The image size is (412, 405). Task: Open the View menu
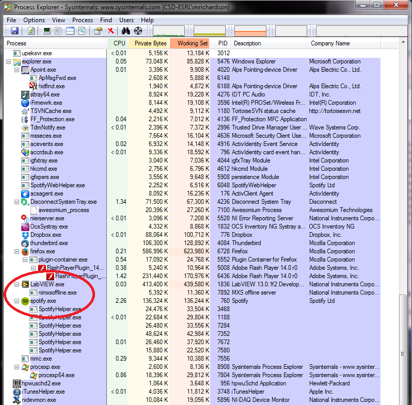pyautogui.click(x=58, y=20)
